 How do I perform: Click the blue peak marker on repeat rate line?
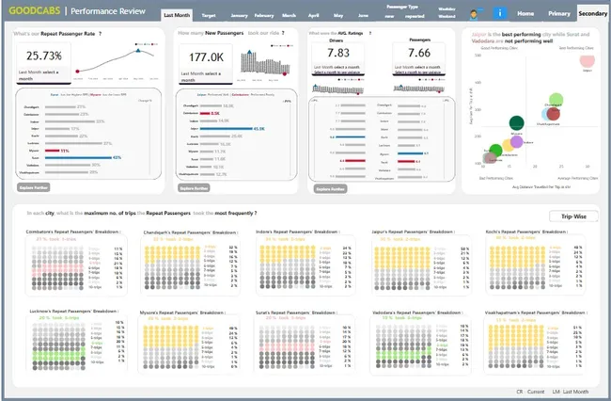(x=138, y=50)
